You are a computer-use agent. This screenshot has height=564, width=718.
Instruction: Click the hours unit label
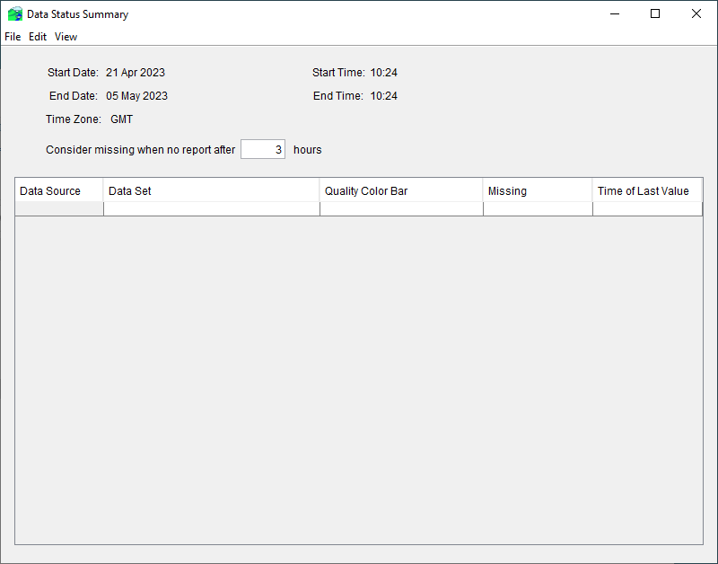pos(307,150)
